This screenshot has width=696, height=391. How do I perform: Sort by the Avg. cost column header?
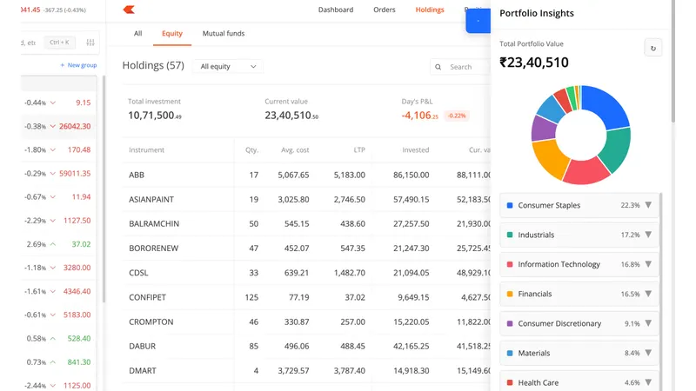pos(295,149)
